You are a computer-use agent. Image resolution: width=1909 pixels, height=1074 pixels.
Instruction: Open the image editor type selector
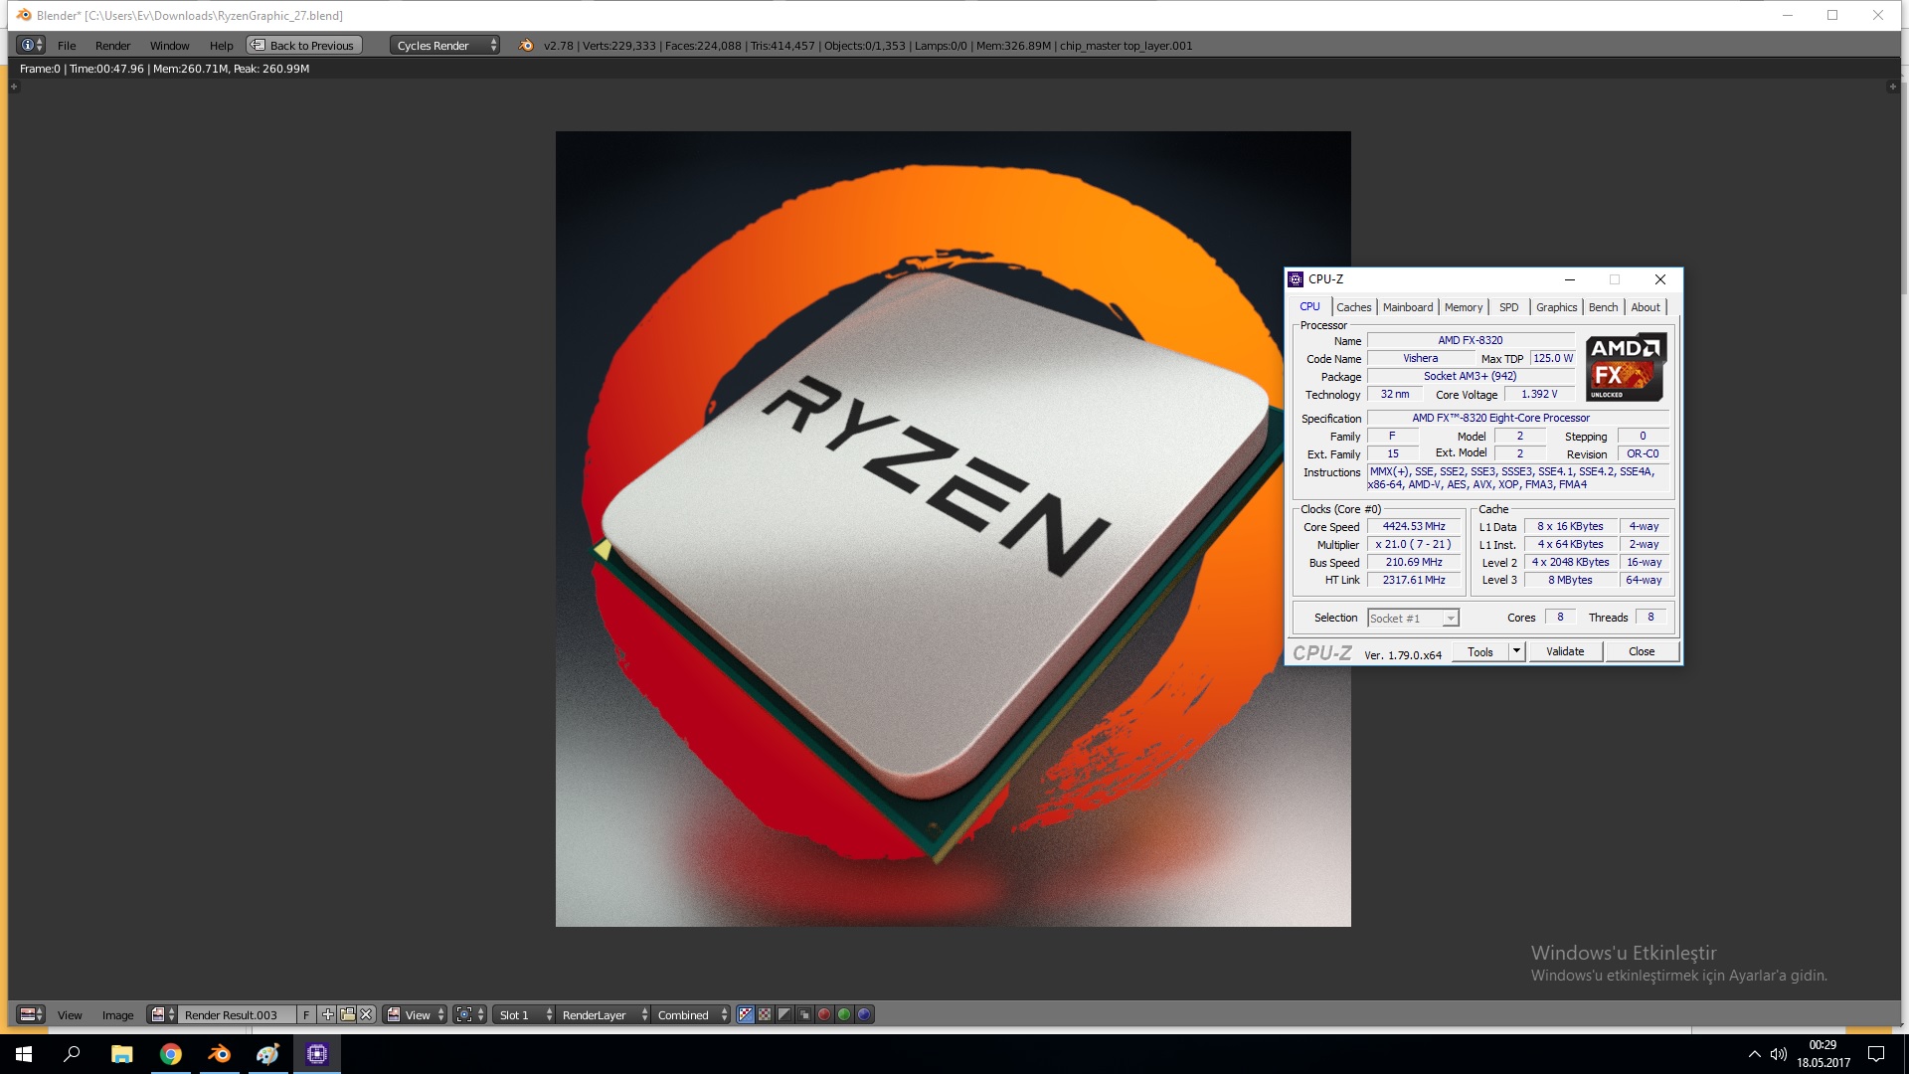(32, 1014)
